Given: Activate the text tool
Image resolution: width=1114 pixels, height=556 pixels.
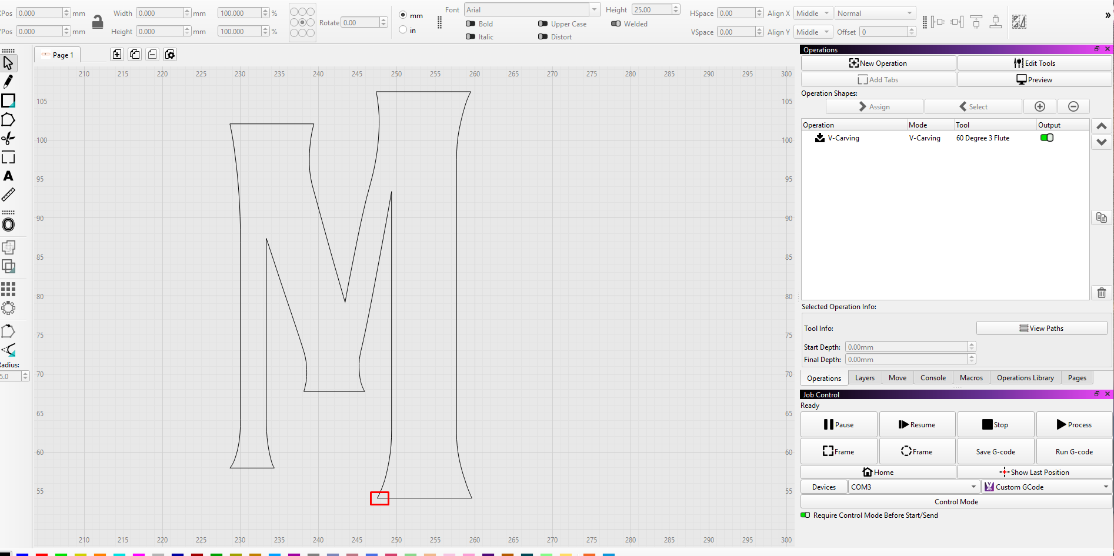Looking at the screenshot, I should click(8, 176).
